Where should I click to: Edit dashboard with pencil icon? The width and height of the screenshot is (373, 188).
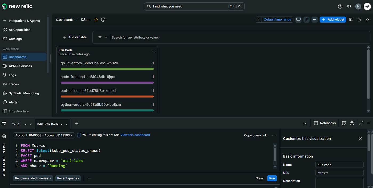(306, 19)
